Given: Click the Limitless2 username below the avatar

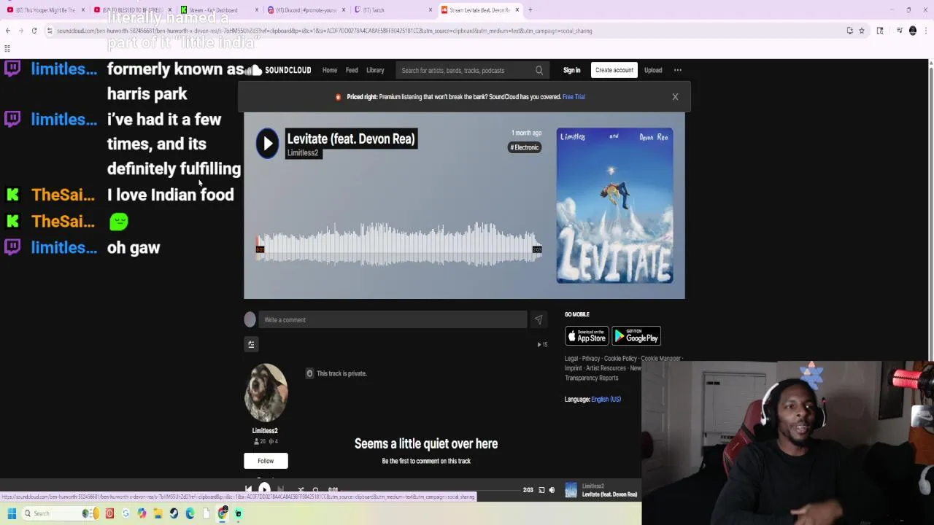Looking at the screenshot, I should pyautogui.click(x=265, y=430).
